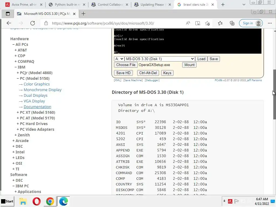Click the Load button
Screen dimensions: 276x207
coord(201,59)
